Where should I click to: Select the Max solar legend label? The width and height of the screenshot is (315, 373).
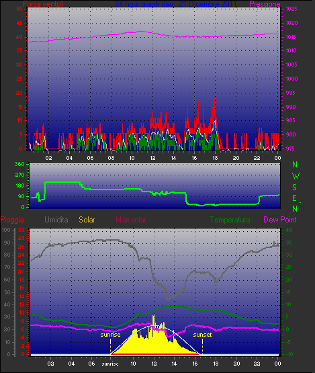pos(131,220)
